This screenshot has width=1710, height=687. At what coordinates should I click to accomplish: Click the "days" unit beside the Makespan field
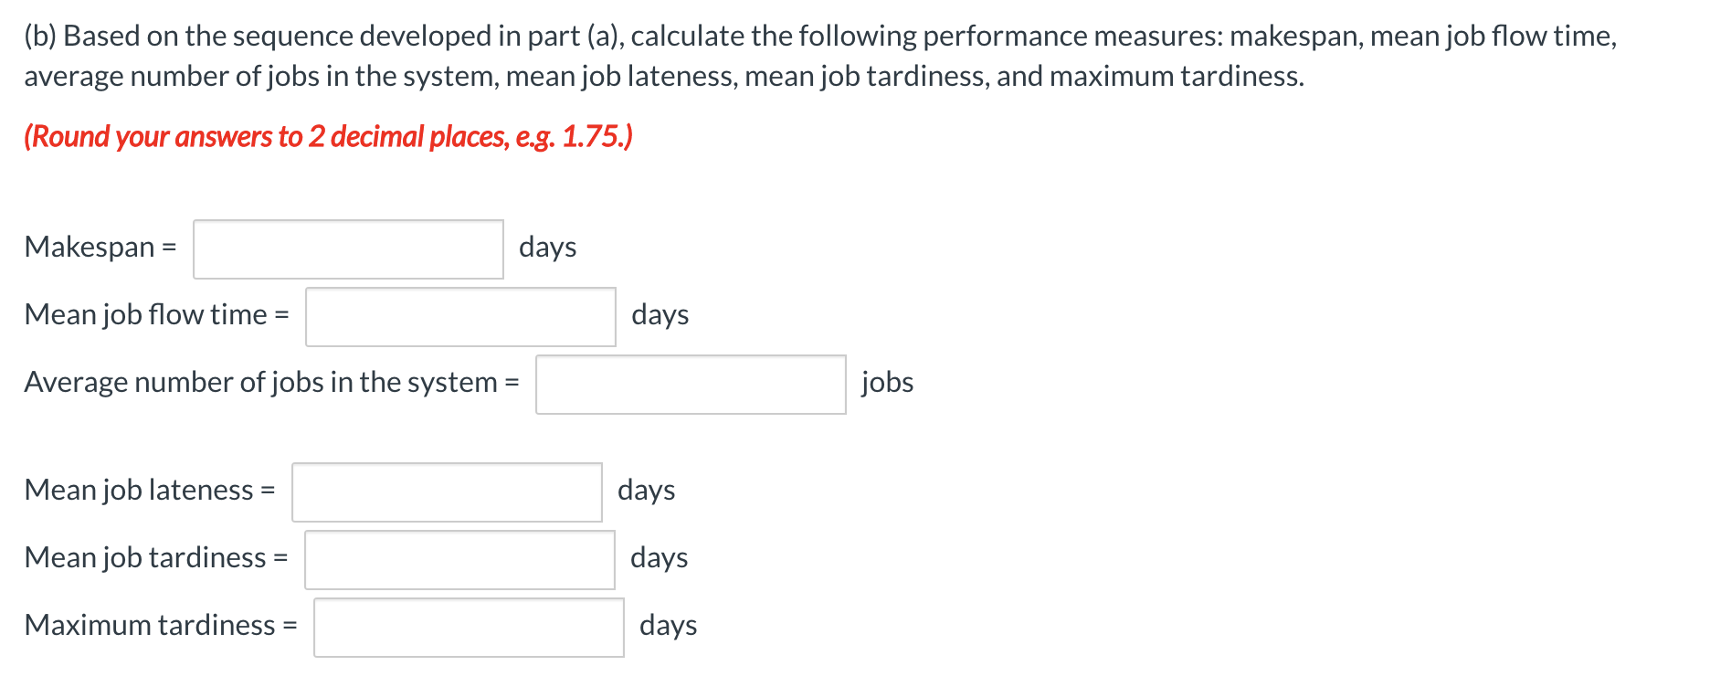click(x=547, y=248)
